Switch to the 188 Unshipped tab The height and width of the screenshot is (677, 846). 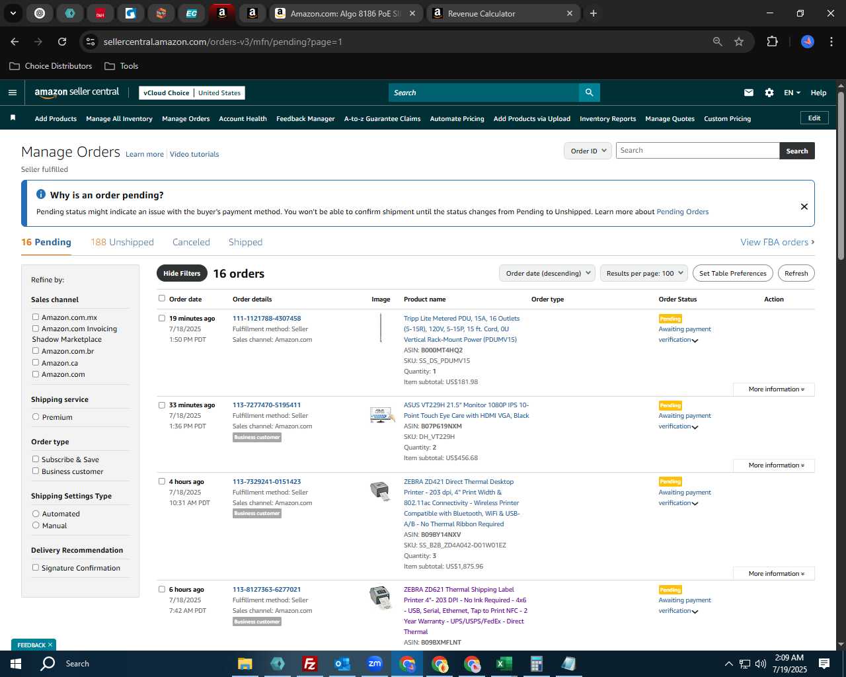click(122, 242)
